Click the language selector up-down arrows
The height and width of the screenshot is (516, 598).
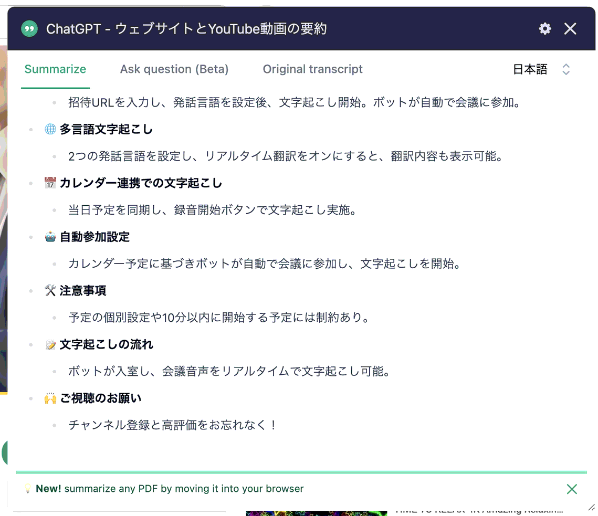coord(566,69)
